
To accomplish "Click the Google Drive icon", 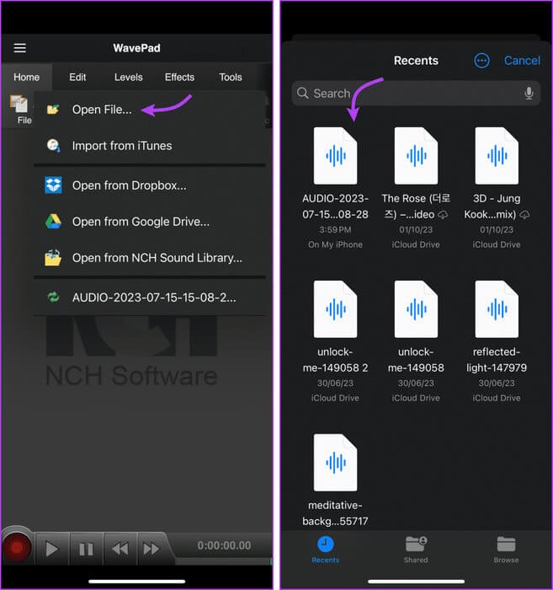I will [53, 221].
